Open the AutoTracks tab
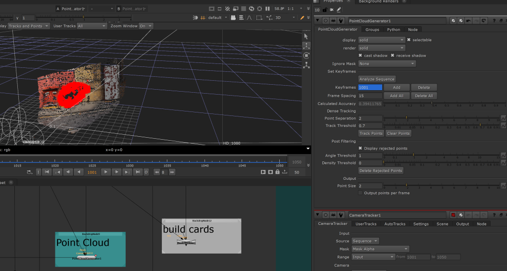Viewport: 507px width, 271px height. coord(395,224)
